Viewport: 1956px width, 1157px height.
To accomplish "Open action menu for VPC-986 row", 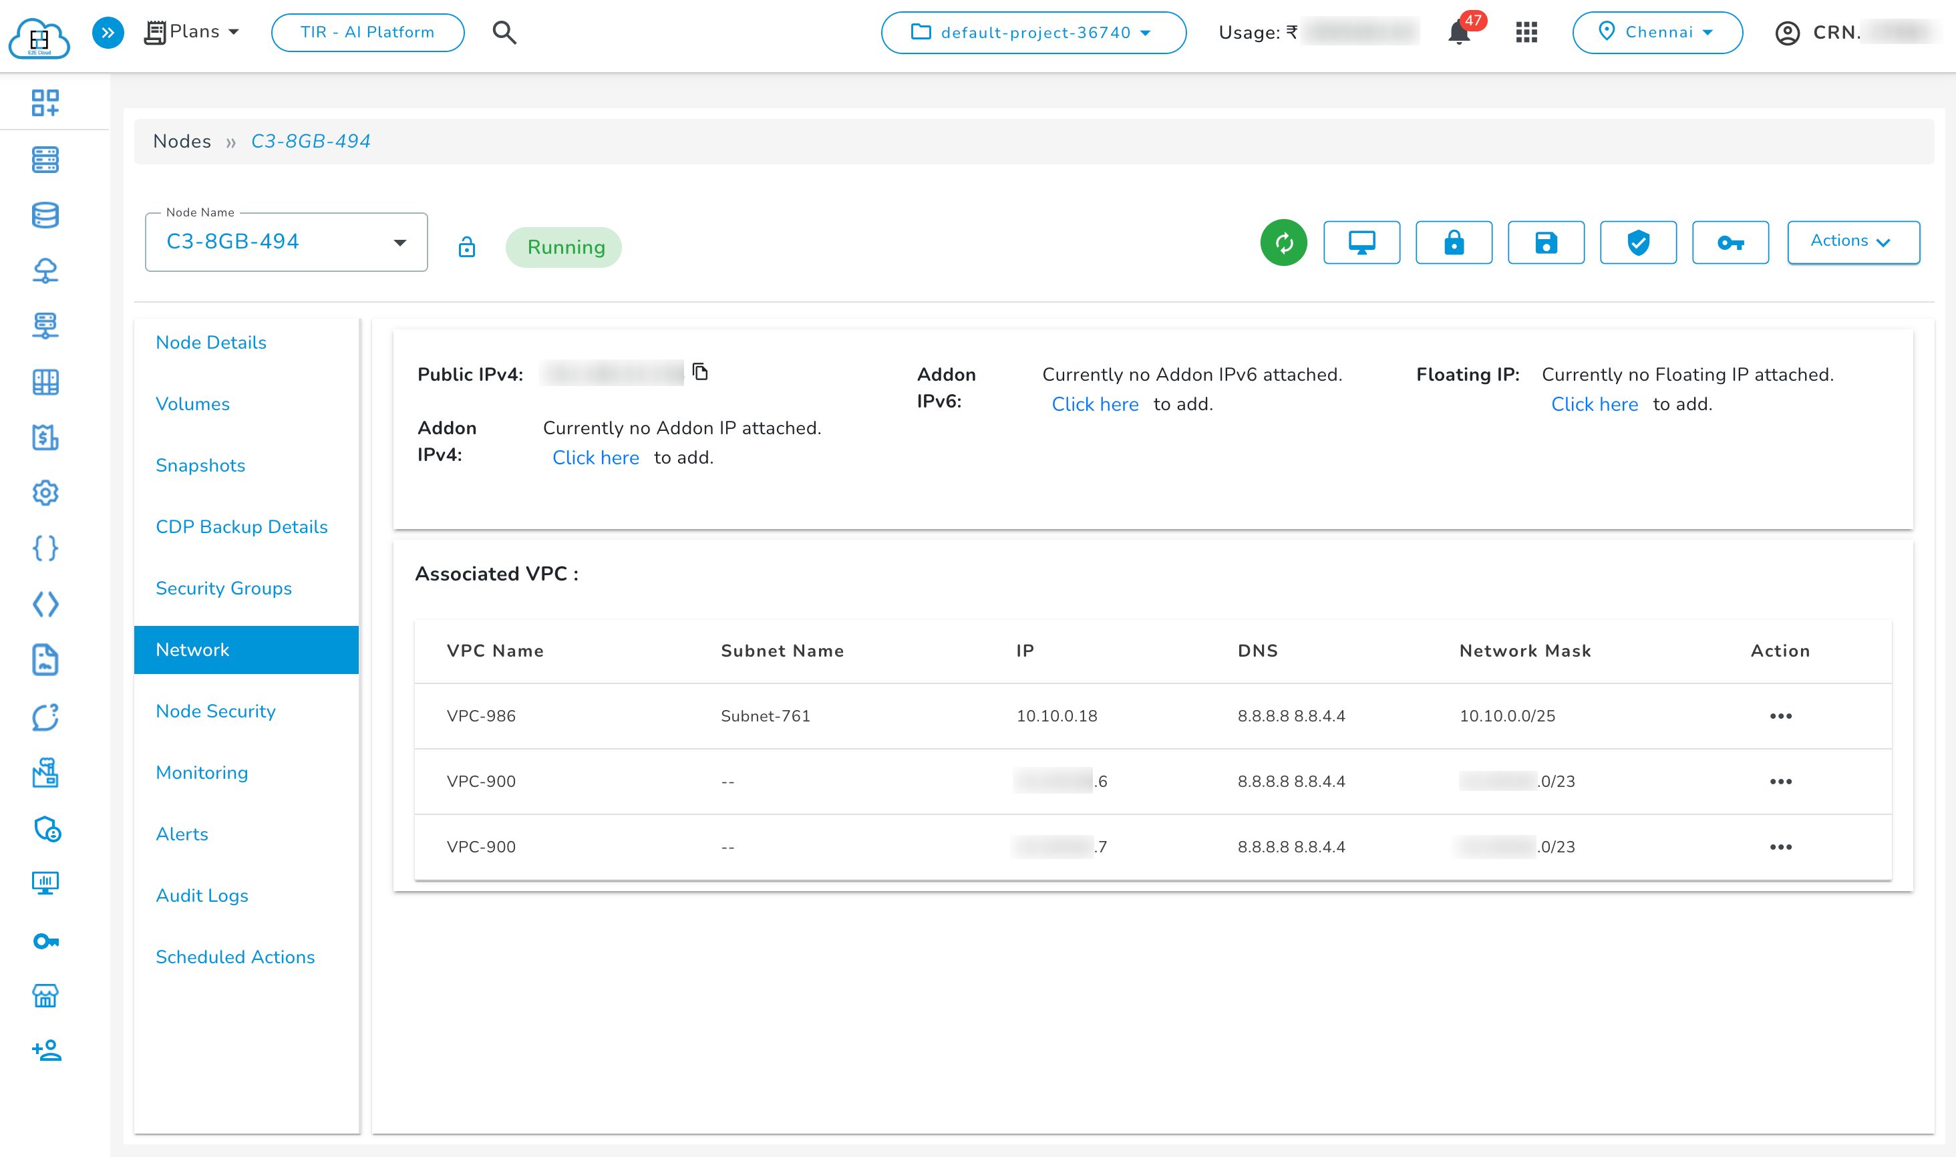I will (x=1780, y=715).
